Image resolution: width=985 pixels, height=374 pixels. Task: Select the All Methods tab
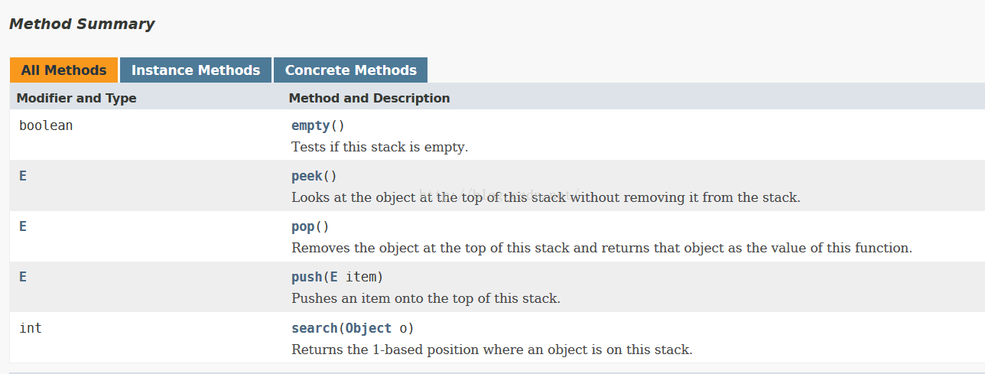[63, 70]
